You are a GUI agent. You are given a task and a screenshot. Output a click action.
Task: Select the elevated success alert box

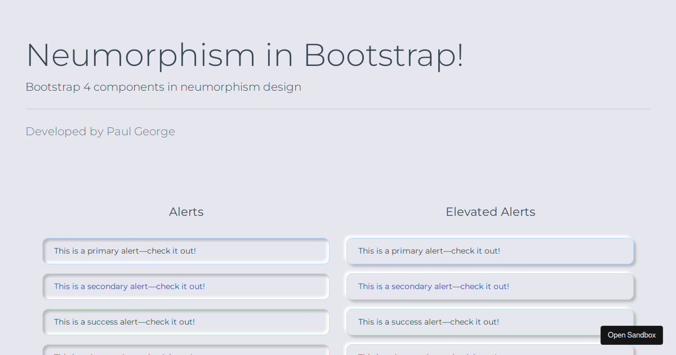pos(490,322)
